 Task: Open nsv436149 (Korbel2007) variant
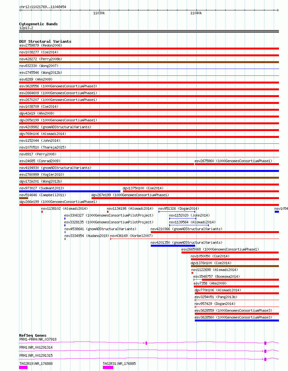point(131,236)
